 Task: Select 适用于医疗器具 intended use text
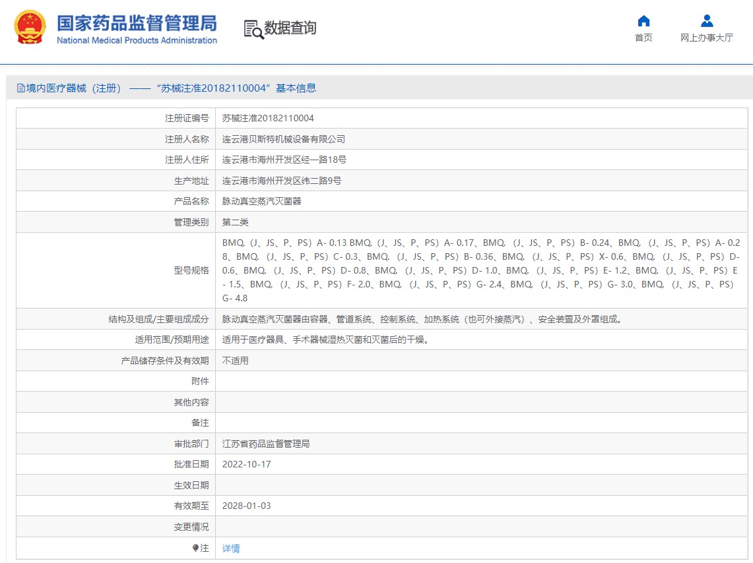[x=325, y=340]
